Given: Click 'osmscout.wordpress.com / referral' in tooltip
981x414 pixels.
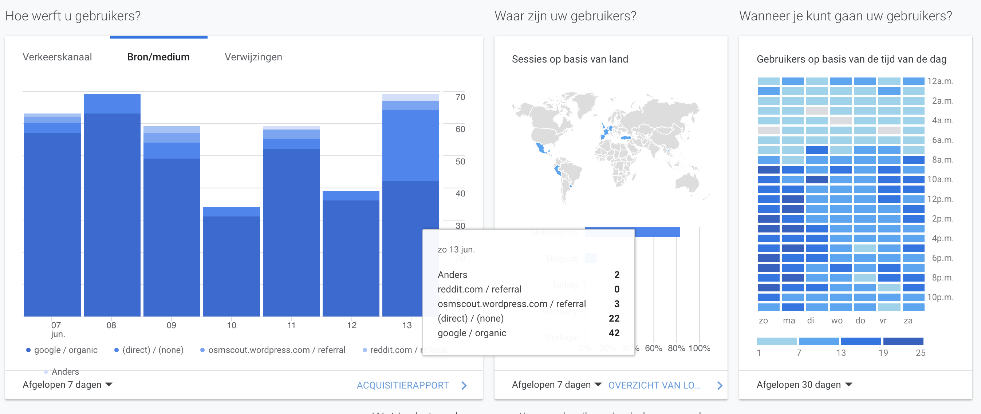Looking at the screenshot, I should tap(529, 304).
